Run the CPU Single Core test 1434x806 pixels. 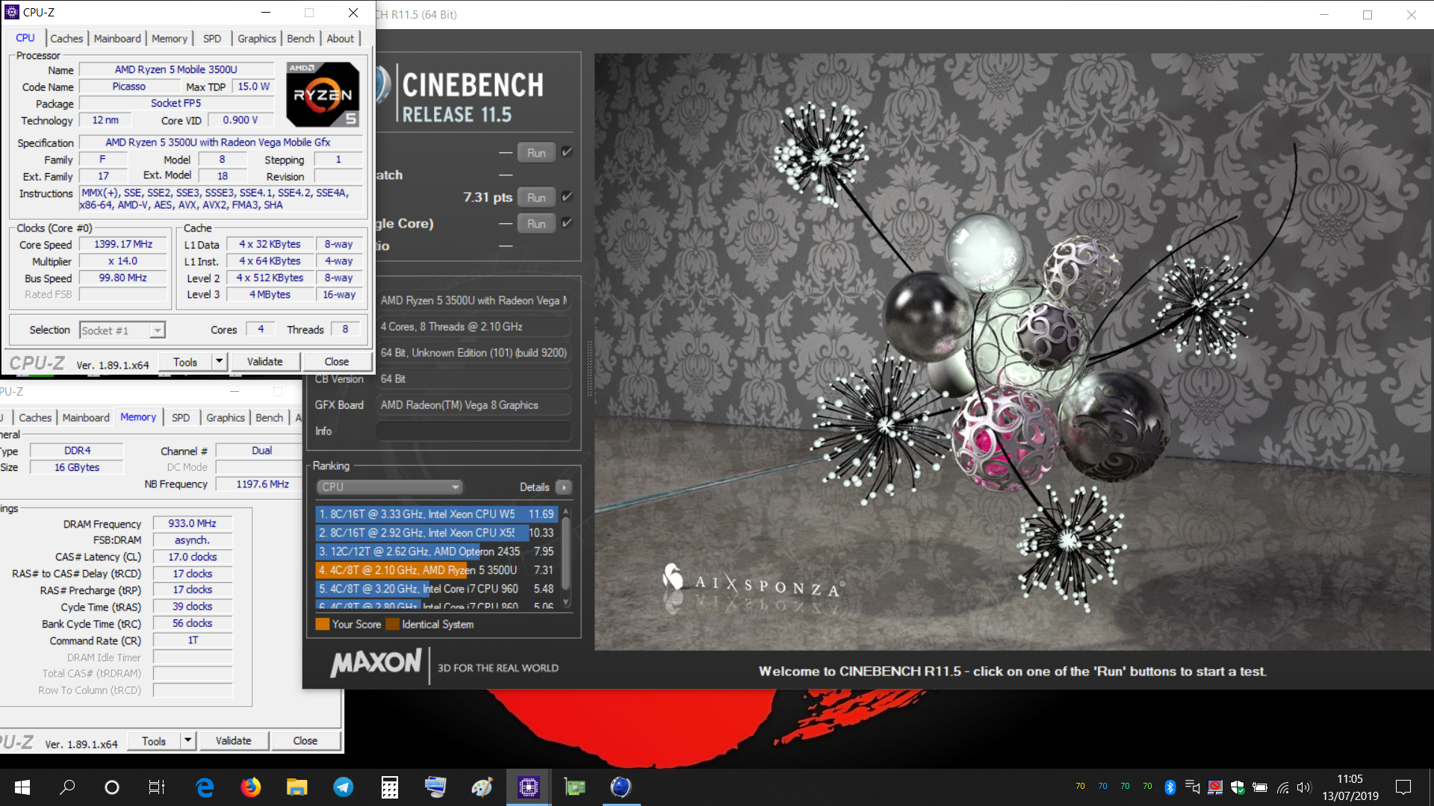pos(536,224)
